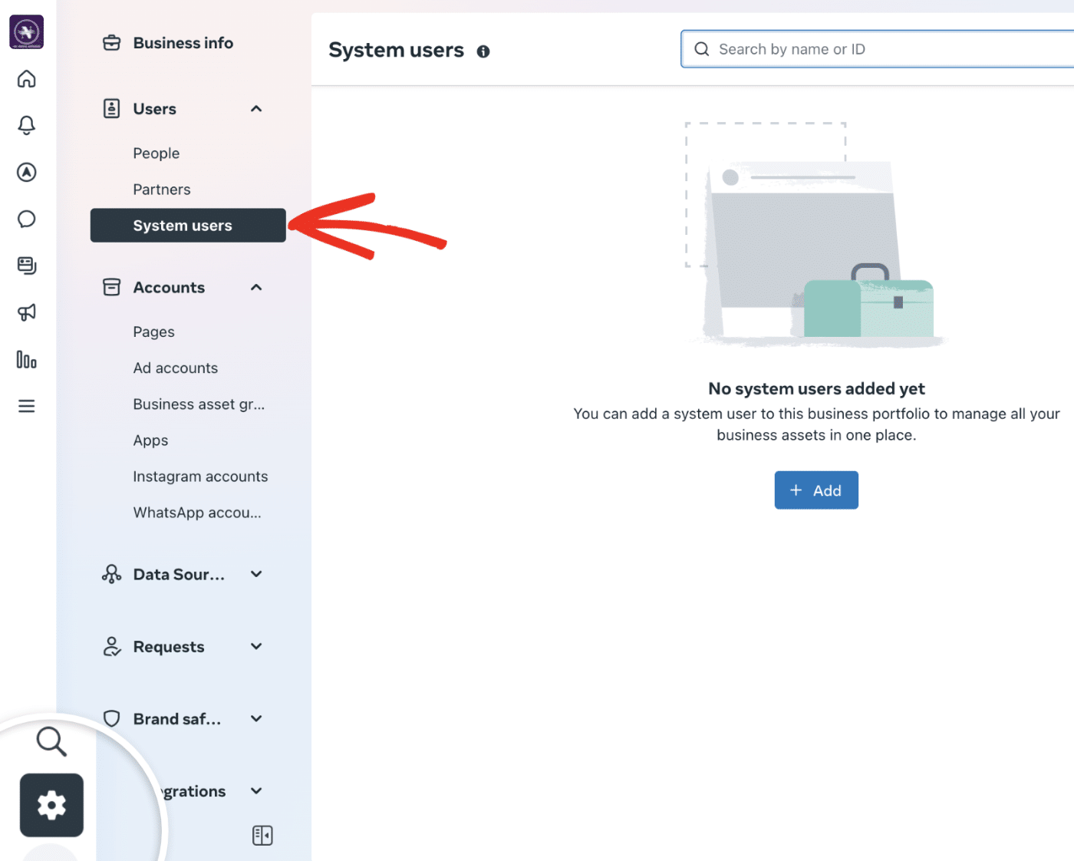Open Business info settings
This screenshot has width=1074, height=861.
183,43
